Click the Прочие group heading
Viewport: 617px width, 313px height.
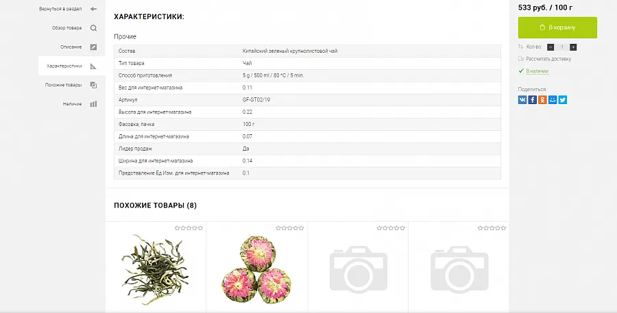click(x=125, y=36)
